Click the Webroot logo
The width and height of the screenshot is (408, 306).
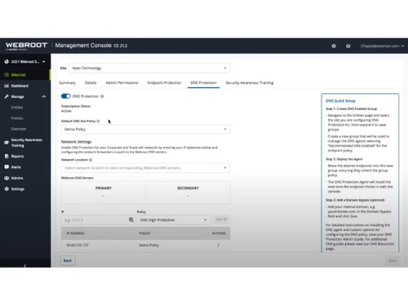26,46
